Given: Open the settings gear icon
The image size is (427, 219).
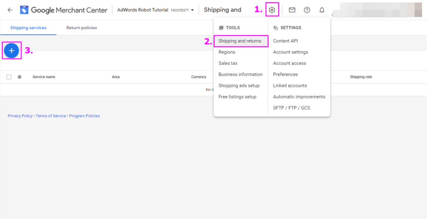Looking at the screenshot, I should [x=272, y=10].
